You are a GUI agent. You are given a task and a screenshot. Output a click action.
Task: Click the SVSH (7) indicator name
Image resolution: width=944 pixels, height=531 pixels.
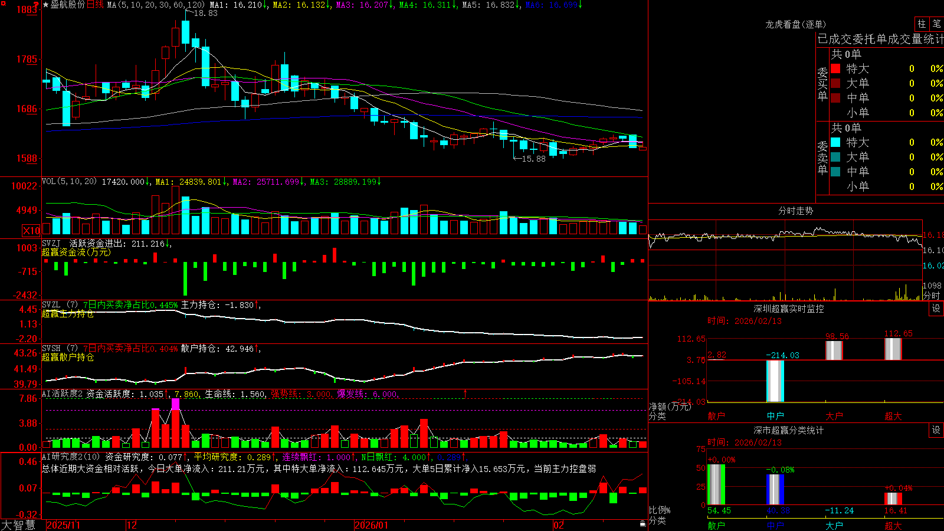[60, 349]
